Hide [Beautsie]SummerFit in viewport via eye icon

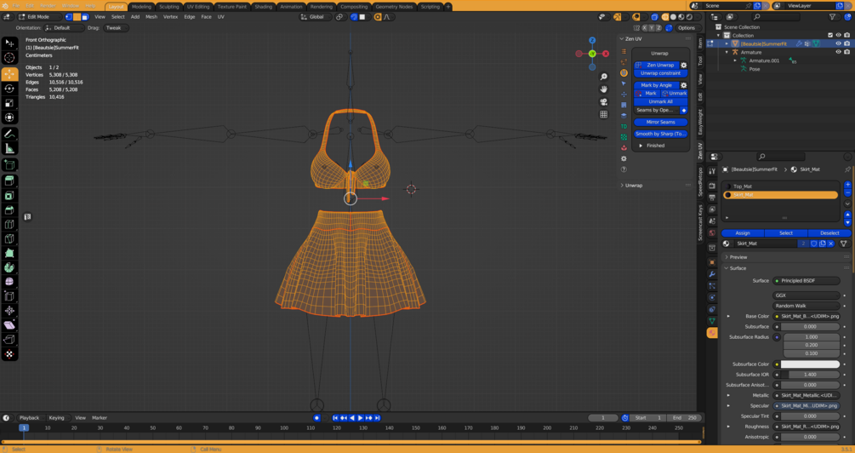(x=839, y=43)
